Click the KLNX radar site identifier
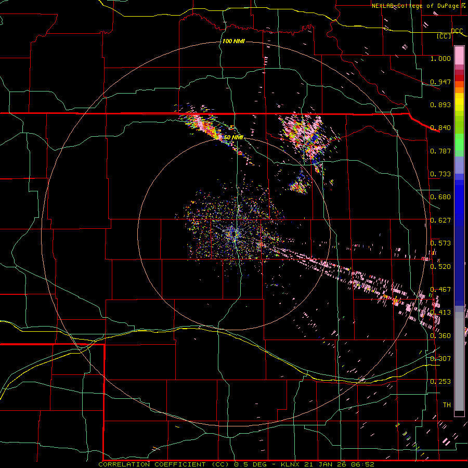This screenshot has height=468, width=468. click(x=291, y=464)
